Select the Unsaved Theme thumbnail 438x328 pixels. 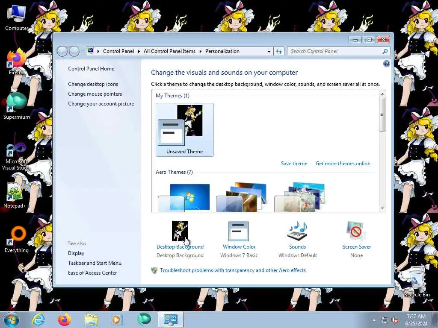point(185,130)
